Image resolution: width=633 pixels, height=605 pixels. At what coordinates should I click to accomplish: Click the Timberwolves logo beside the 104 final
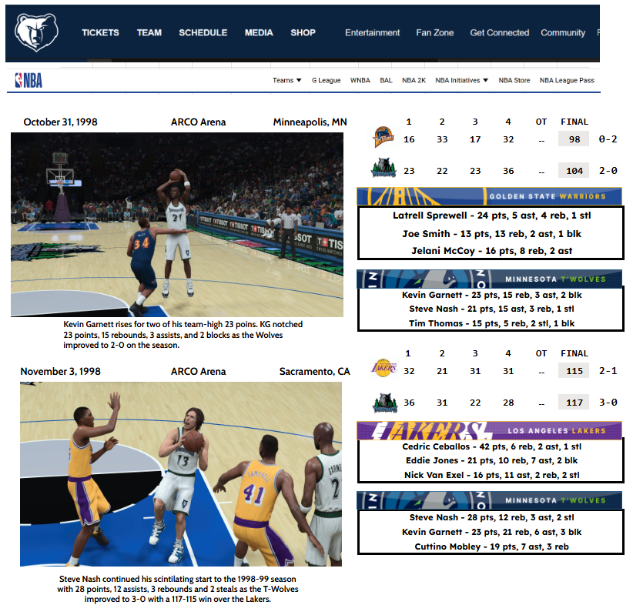(383, 169)
